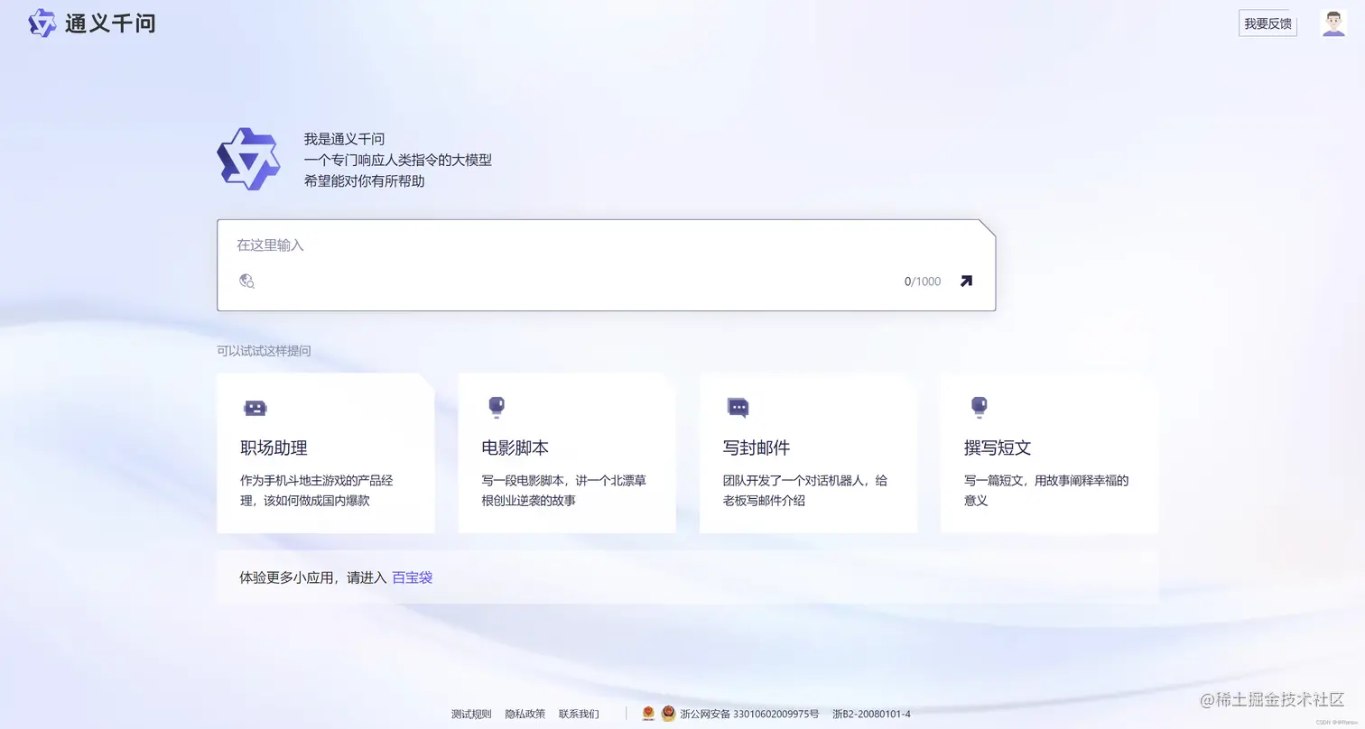Image resolution: width=1365 pixels, height=729 pixels.
Task: Send the prompt with the arrow icon
Action: [966, 281]
